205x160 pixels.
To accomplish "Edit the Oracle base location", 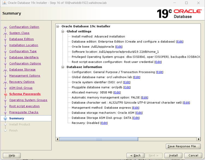I will [119, 47].
